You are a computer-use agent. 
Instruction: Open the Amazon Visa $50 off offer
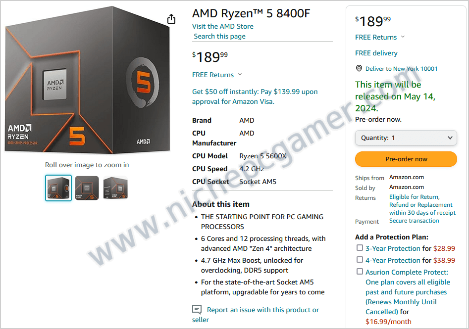(255, 96)
